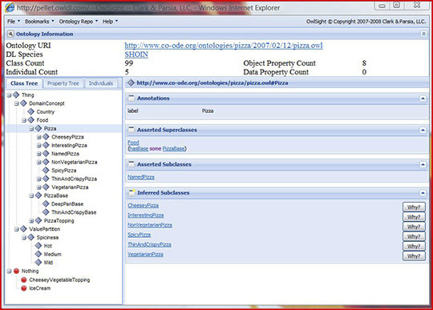Click the diamond icon beside Mild
This screenshot has width=433, height=310.
point(38,262)
